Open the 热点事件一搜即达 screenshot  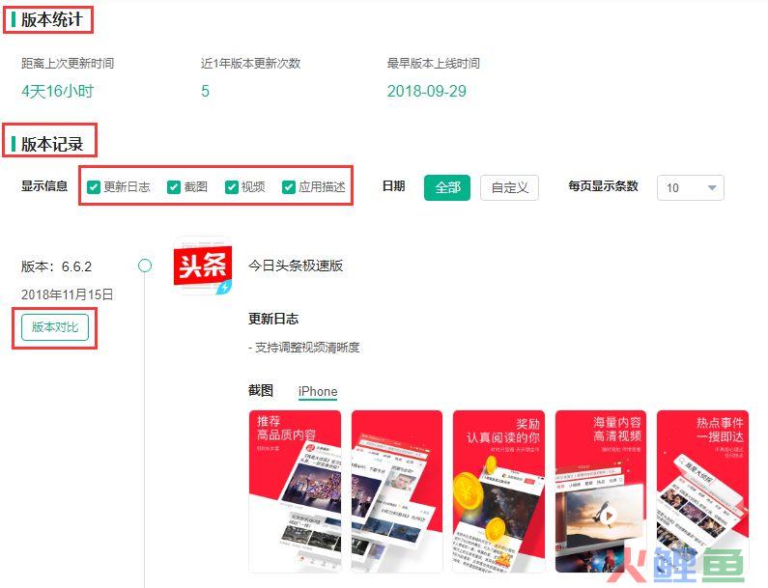[x=703, y=491]
